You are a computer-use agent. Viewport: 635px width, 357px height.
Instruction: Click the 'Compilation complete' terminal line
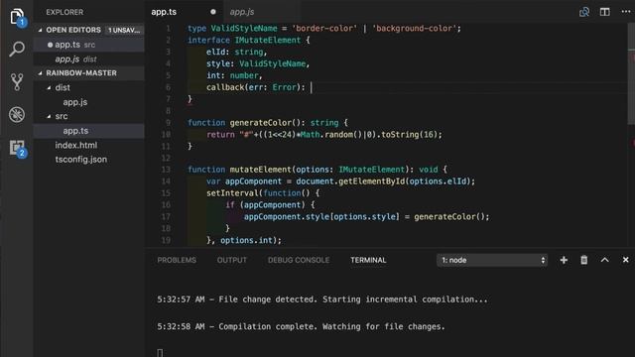pyautogui.click(x=301, y=326)
